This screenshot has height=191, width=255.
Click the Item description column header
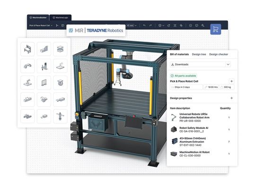click(x=180, y=108)
